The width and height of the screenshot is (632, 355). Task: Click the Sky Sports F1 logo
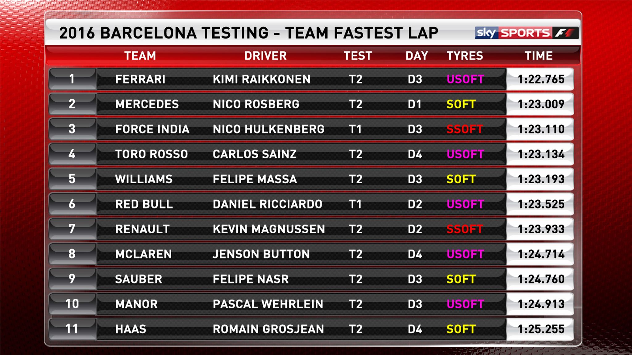526,33
